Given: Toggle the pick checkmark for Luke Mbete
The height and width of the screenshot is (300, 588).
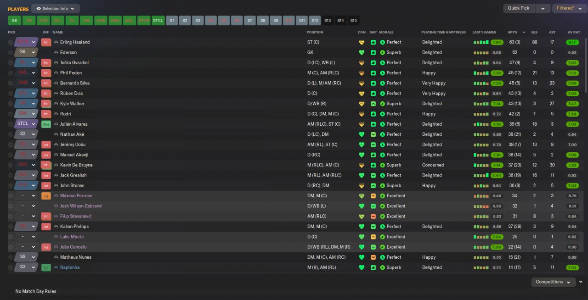Looking at the screenshot, I should pos(11,237).
